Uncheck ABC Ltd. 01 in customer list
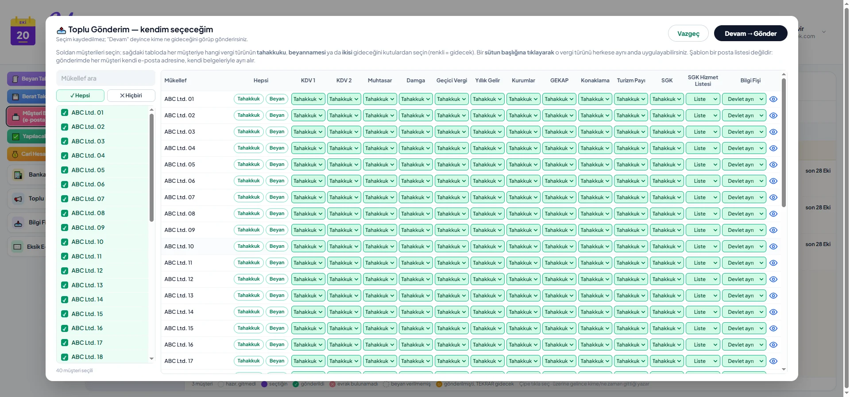The height and width of the screenshot is (397, 850). point(65,113)
